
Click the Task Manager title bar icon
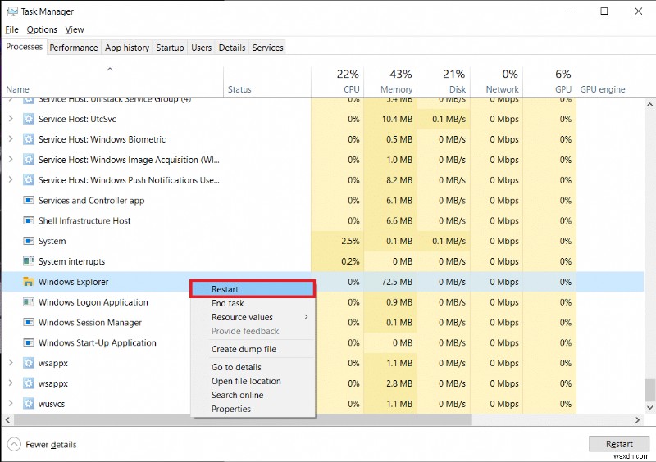11,11
